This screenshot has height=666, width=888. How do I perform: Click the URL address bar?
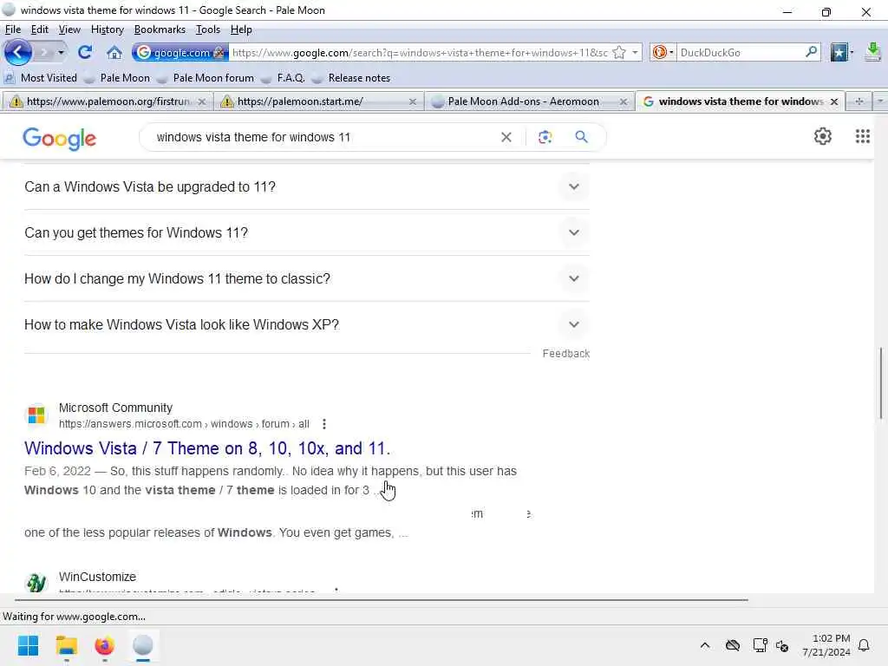tap(420, 53)
